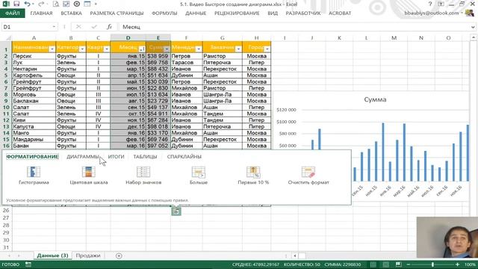Switch to Page Break Preview in status bar
Screen dimensions: 478x269
coord(398,265)
